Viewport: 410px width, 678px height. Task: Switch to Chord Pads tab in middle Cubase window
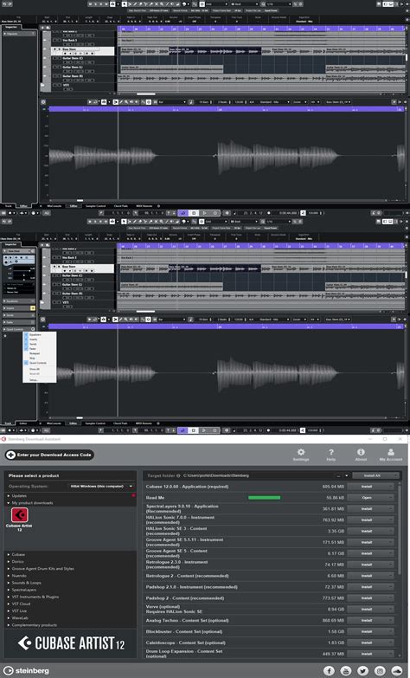click(x=120, y=423)
